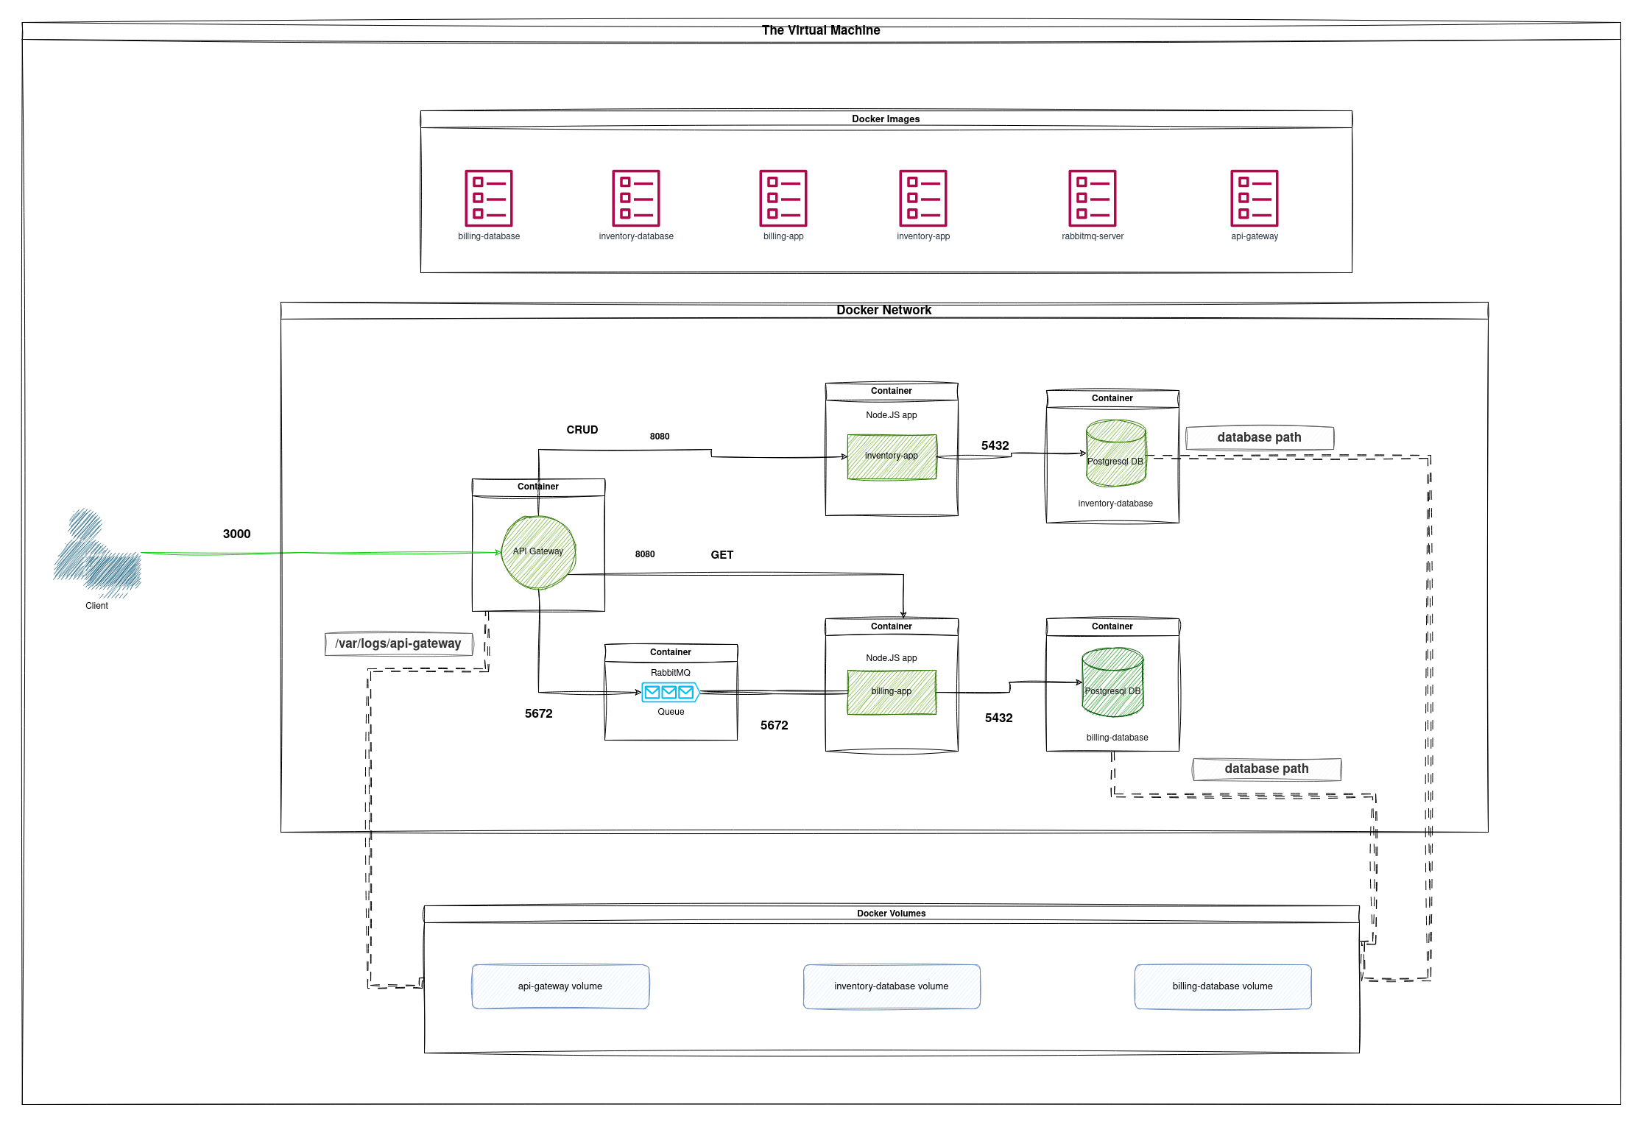Click the Docker Volumes header
Screen dimensions: 1644x1127
point(891,914)
